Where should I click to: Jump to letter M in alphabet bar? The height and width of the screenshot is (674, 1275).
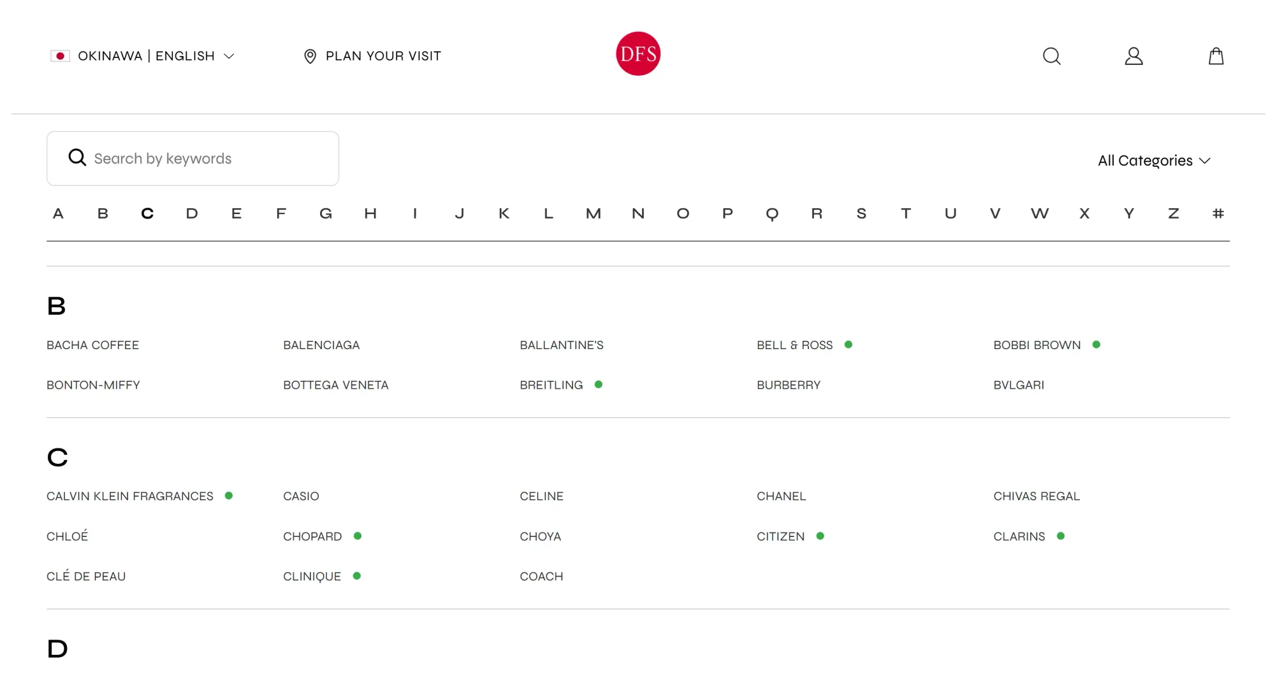[x=594, y=213]
